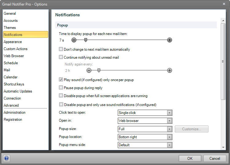Click the plus icon of popup time slider

point(169,40)
